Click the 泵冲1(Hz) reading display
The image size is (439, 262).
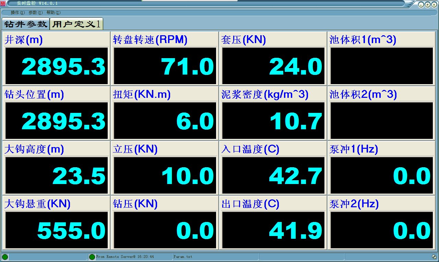click(x=382, y=175)
